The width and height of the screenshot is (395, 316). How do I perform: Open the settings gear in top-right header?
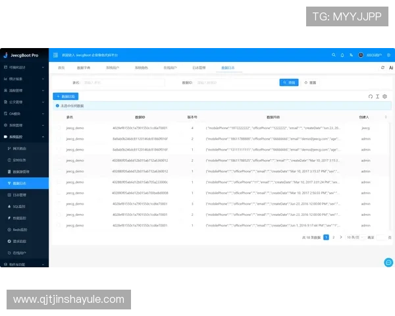[x=388, y=55]
